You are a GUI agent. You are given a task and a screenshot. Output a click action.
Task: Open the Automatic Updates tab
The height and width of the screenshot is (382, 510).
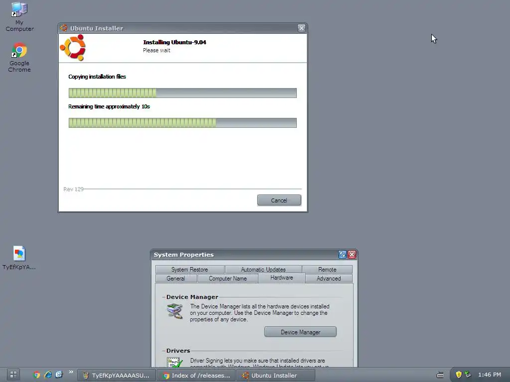pyautogui.click(x=263, y=269)
